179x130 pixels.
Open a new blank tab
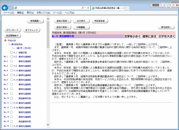[x=127, y=8]
